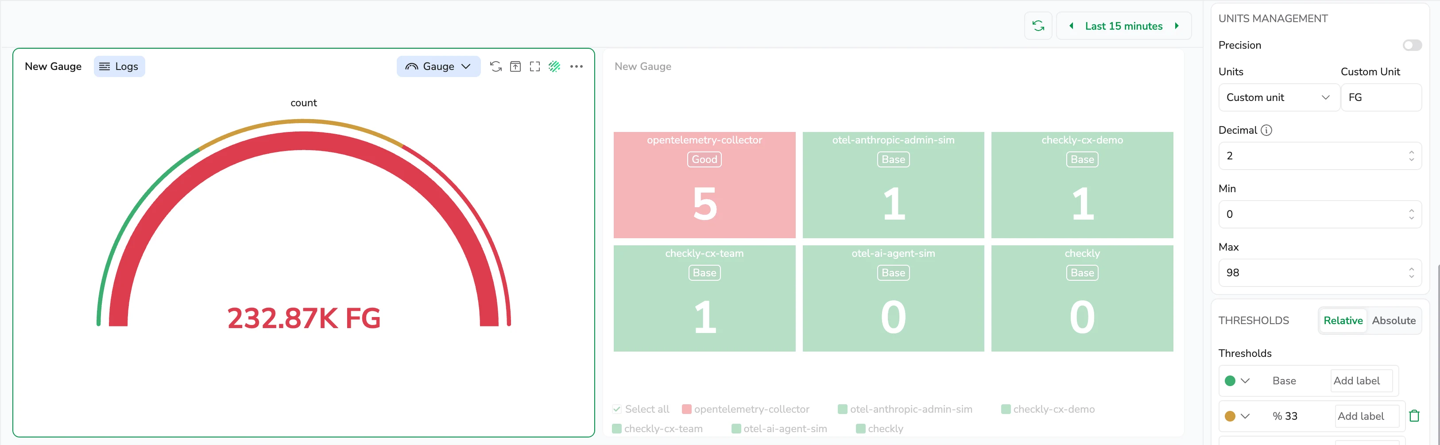This screenshot has width=1440, height=445.
Task: Toggle opentelemetry-collector legend item
Action: coord(746,409)
